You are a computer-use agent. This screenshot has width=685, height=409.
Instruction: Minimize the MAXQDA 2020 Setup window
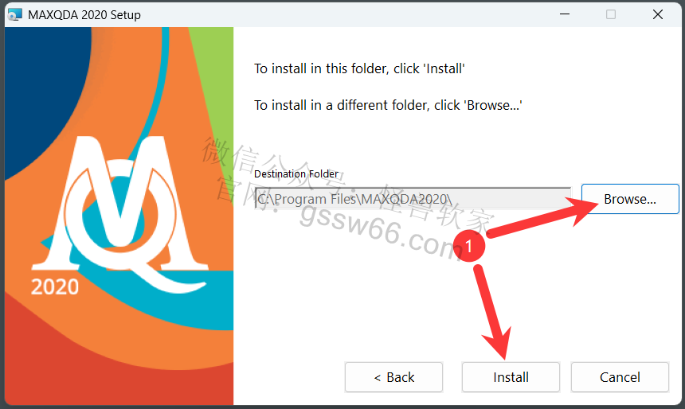565,14
